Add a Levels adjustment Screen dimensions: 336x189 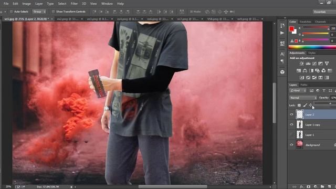click(308, 64)
